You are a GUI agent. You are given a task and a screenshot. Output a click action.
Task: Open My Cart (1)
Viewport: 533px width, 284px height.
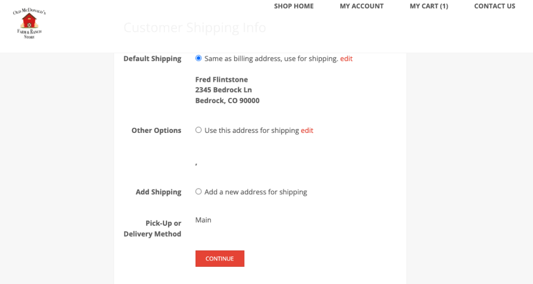[x=429, y=6]
